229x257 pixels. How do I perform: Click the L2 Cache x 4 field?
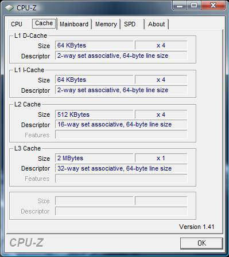pos(161,114)
